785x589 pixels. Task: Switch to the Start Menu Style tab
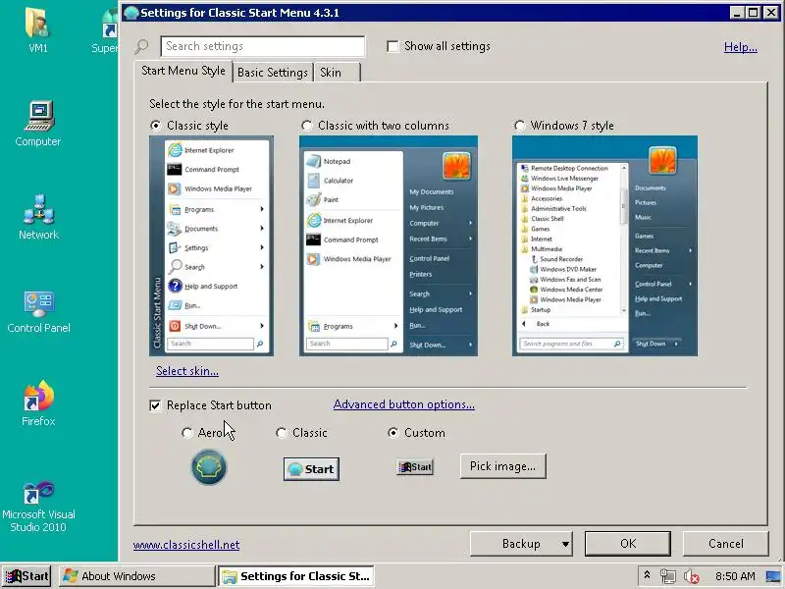(183, 71)
